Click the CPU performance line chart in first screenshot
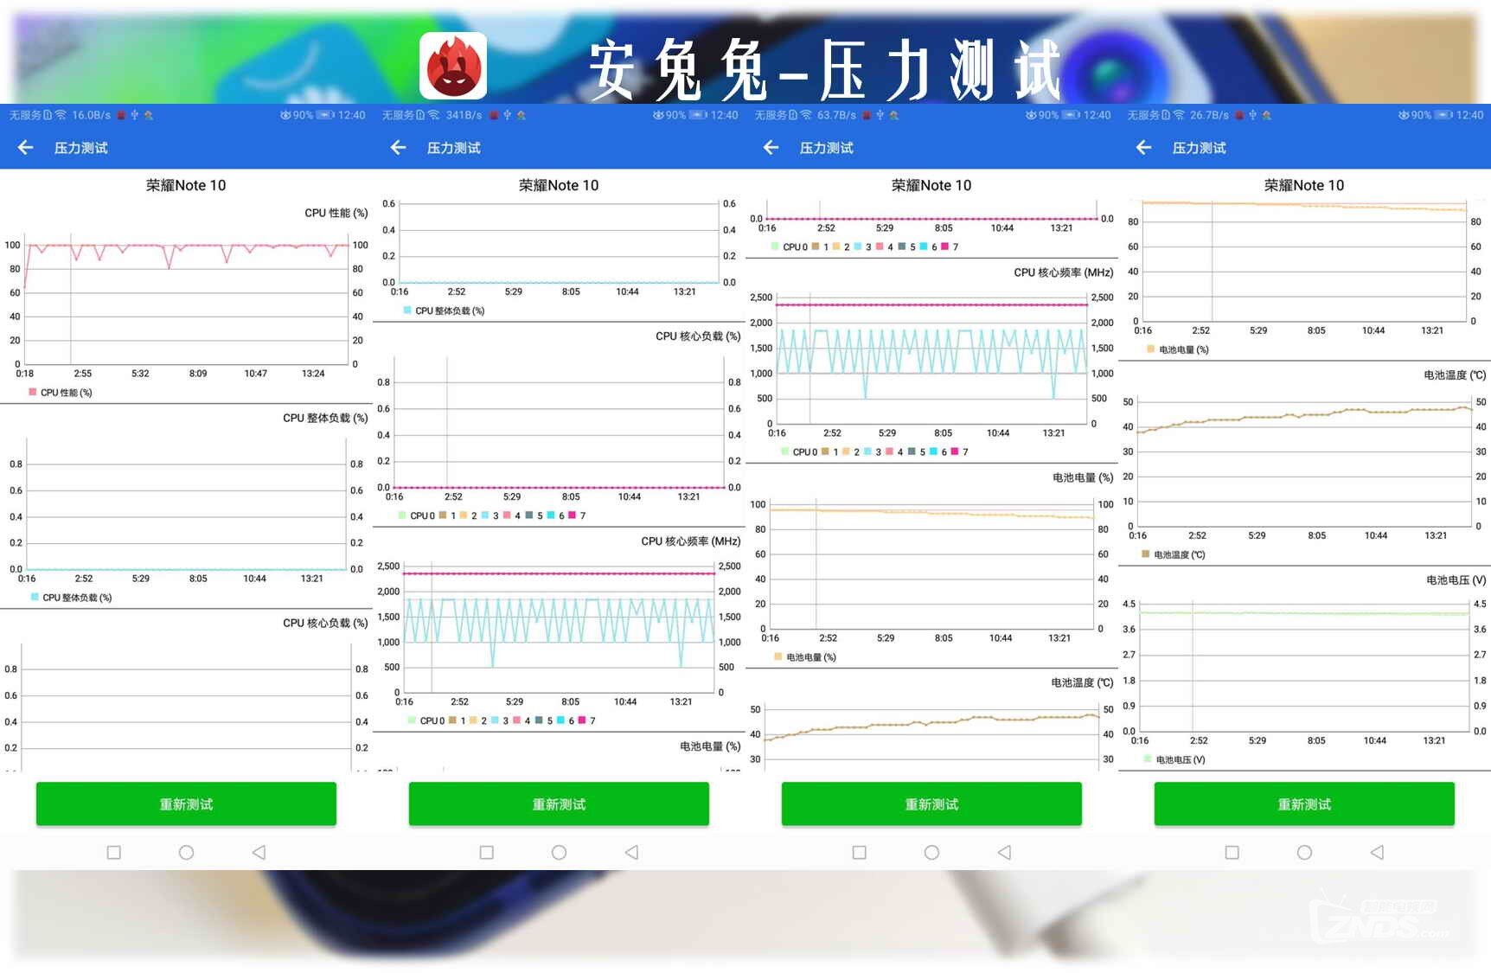Screen dimensions: 1491x973 (x=186, y=298)
